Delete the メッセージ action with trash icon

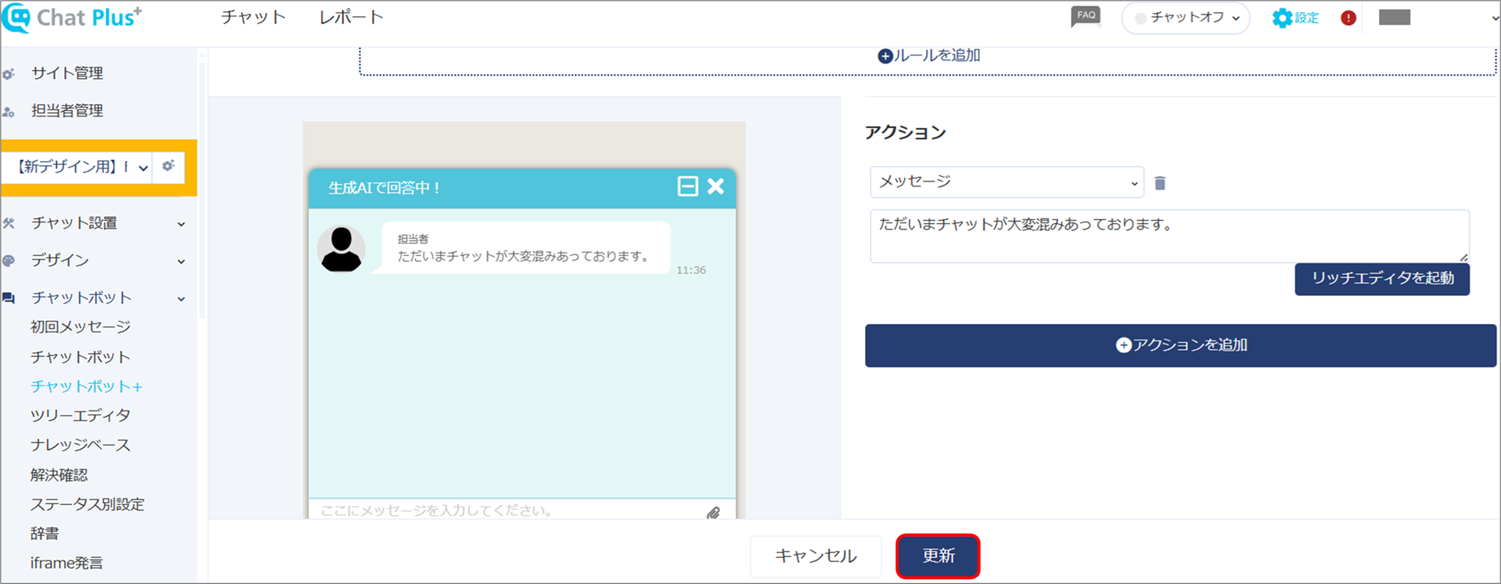pyautogui.click(x=1161, y=183)
